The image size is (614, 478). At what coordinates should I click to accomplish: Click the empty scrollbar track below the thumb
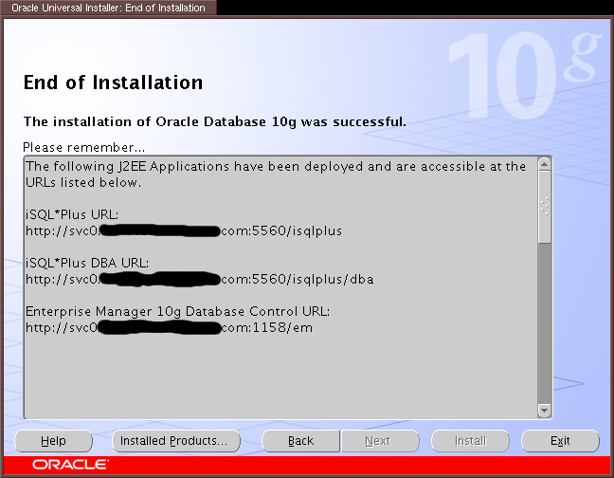tap(544, 322)
